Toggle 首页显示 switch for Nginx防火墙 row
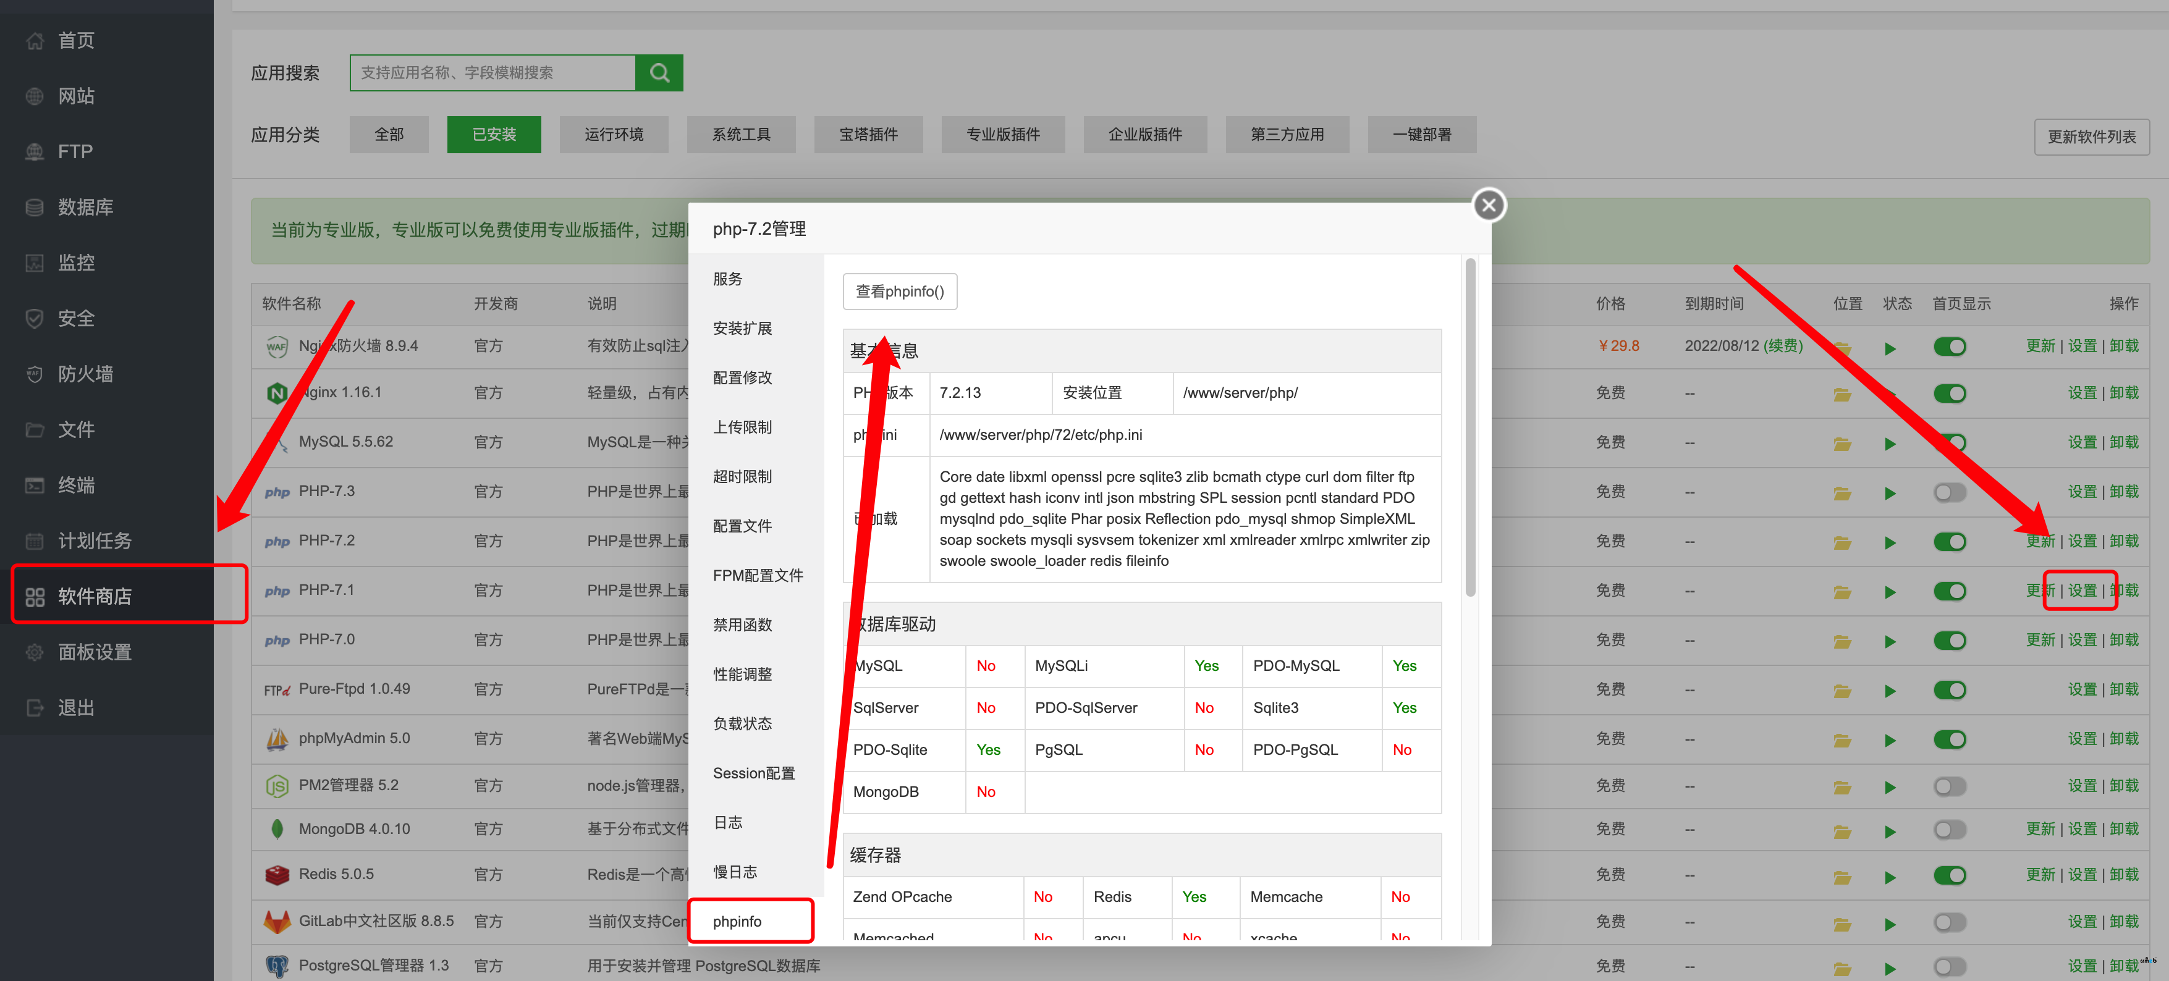The image size is (2169, 981). coord(1949,347)
